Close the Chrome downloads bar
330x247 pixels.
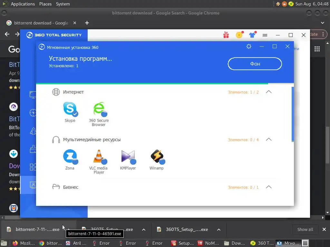[x=324, y=229]
